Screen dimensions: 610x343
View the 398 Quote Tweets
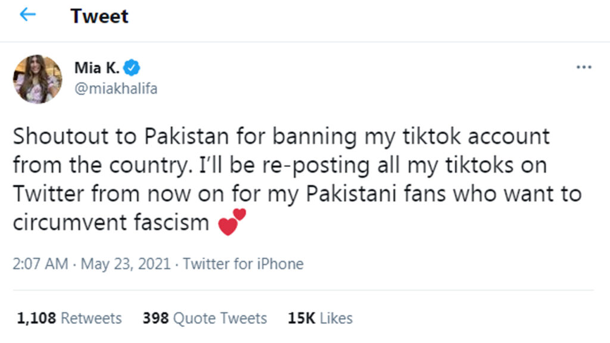tap(204, 319)
